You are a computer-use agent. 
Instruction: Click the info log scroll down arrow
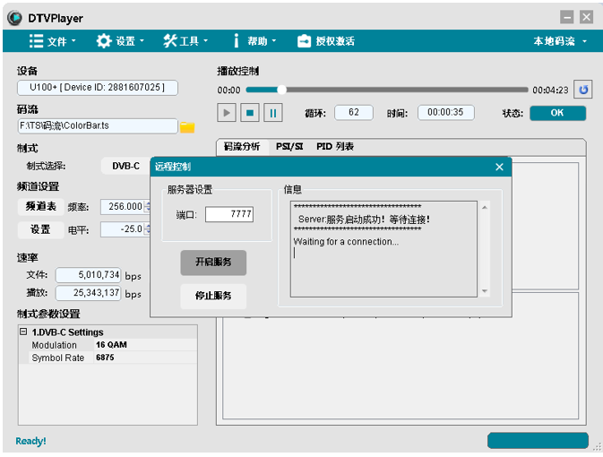click(x=485, y=291)
